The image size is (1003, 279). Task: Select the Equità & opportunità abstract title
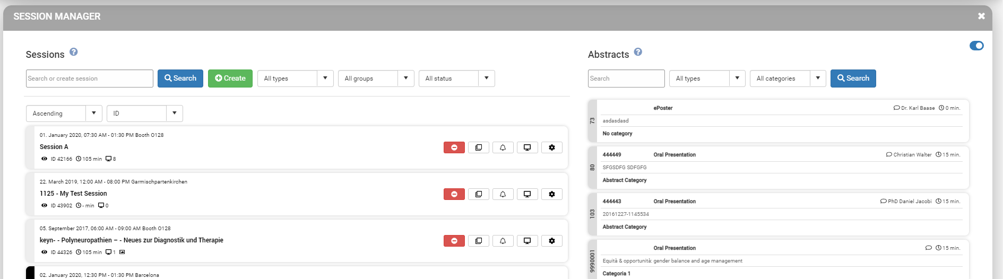click(672, 261)
